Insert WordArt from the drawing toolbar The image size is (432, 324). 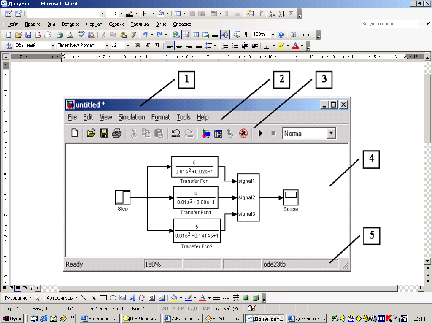(x=132, y=298)
